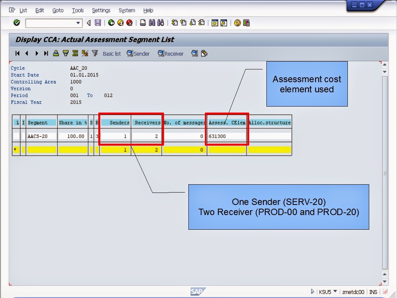This screenshot has height=298, width=397.
Task: Open the KSU5 status bar dropdown
Action: (335, 291)
